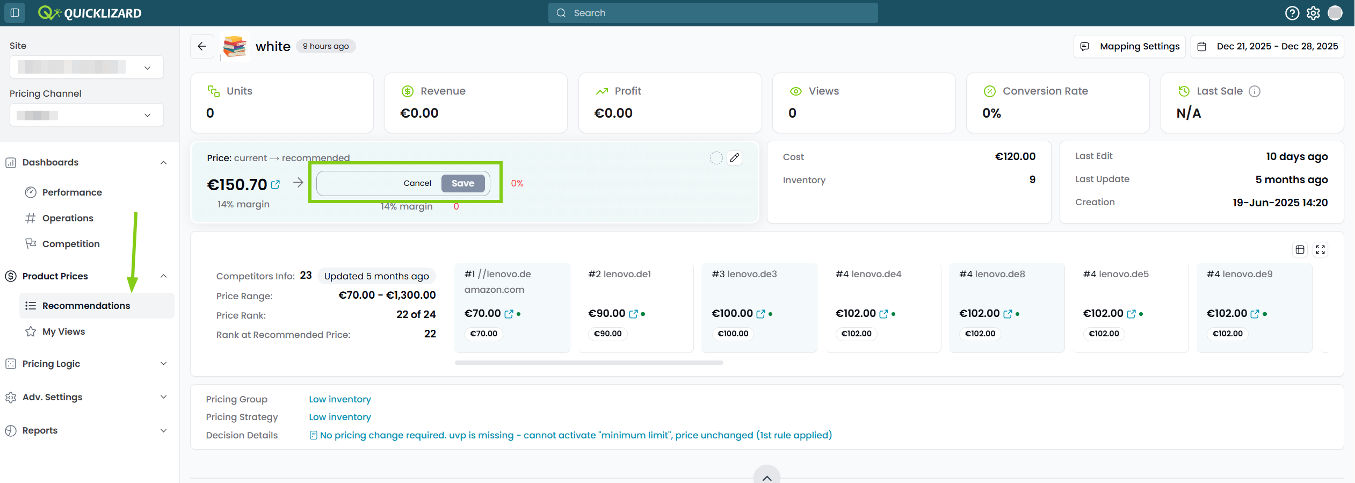This screenshot has height=483, width=1355.
Task: Click the QuickLizard logo
Action: click(x=90, y=13)
